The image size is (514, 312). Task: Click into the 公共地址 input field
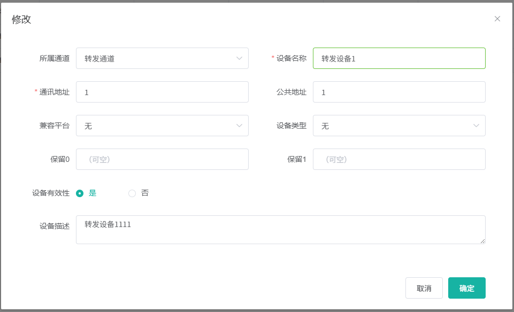click(x=398, y=92)
